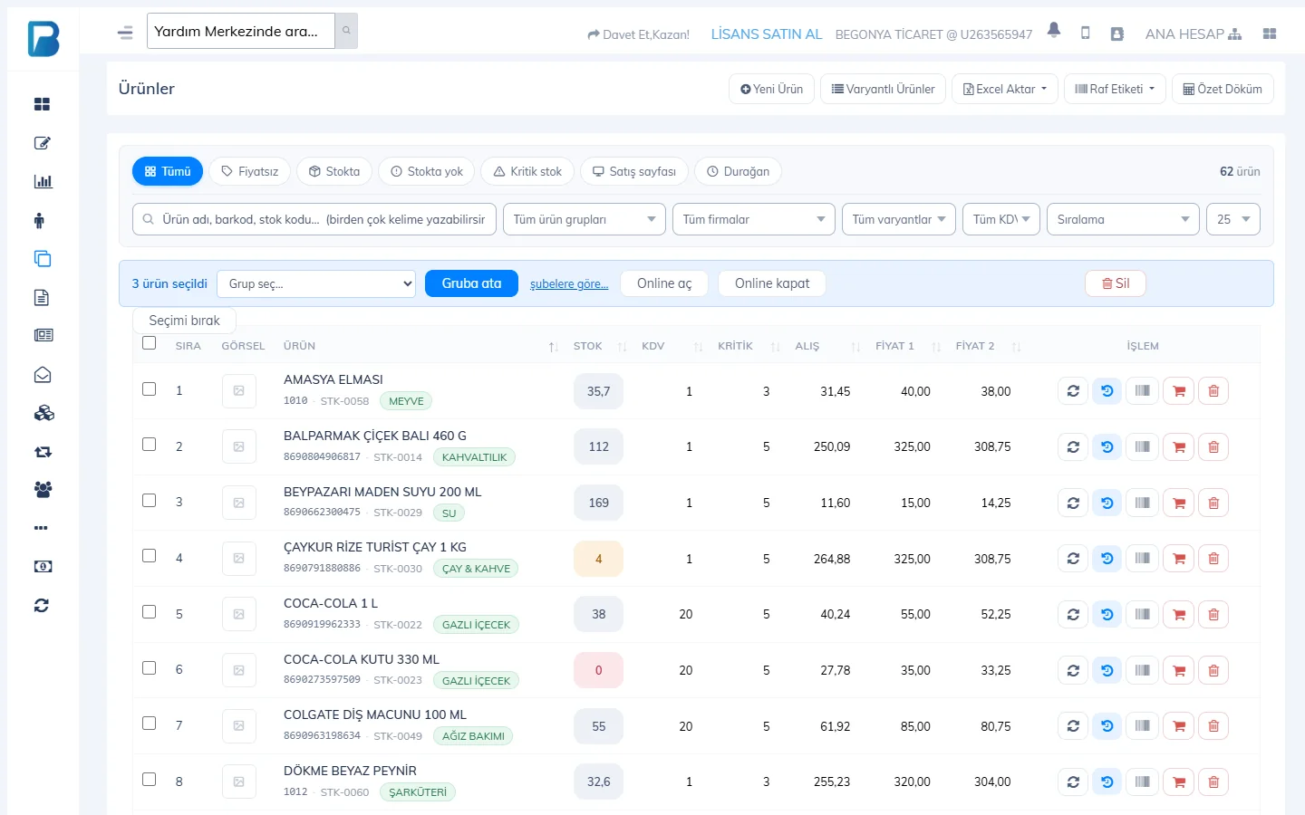Click the sync arrows icon at sidebar bottom
The height and width of the screenshot is (815, 1305).
coord(42,606)
